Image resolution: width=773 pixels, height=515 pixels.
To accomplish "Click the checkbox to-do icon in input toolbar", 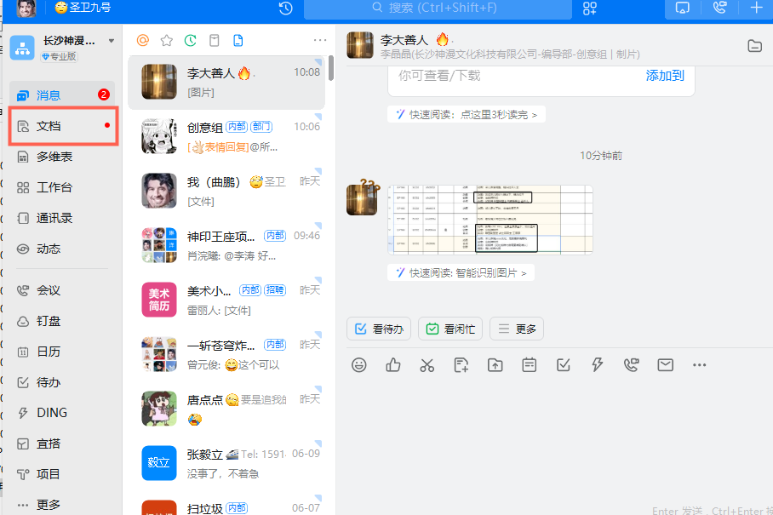I will coord(563,365).
